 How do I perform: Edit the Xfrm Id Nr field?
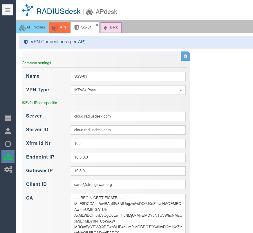pos(128,144)
